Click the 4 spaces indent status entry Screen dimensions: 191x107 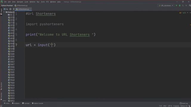click(x=176, y=106)
